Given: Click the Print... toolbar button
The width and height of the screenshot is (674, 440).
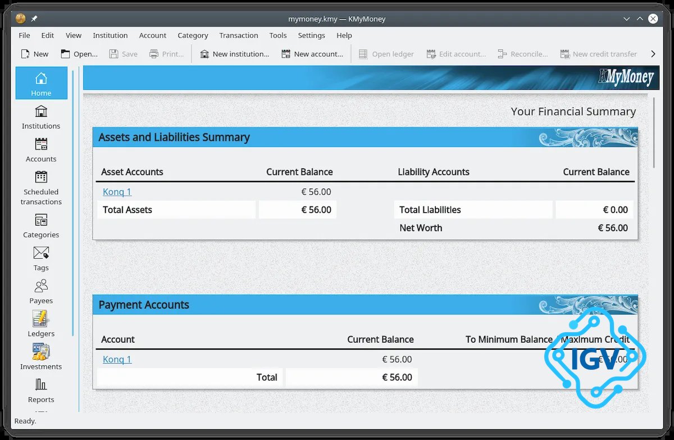Looking at the screenshot, I should [x=167, y=54].
